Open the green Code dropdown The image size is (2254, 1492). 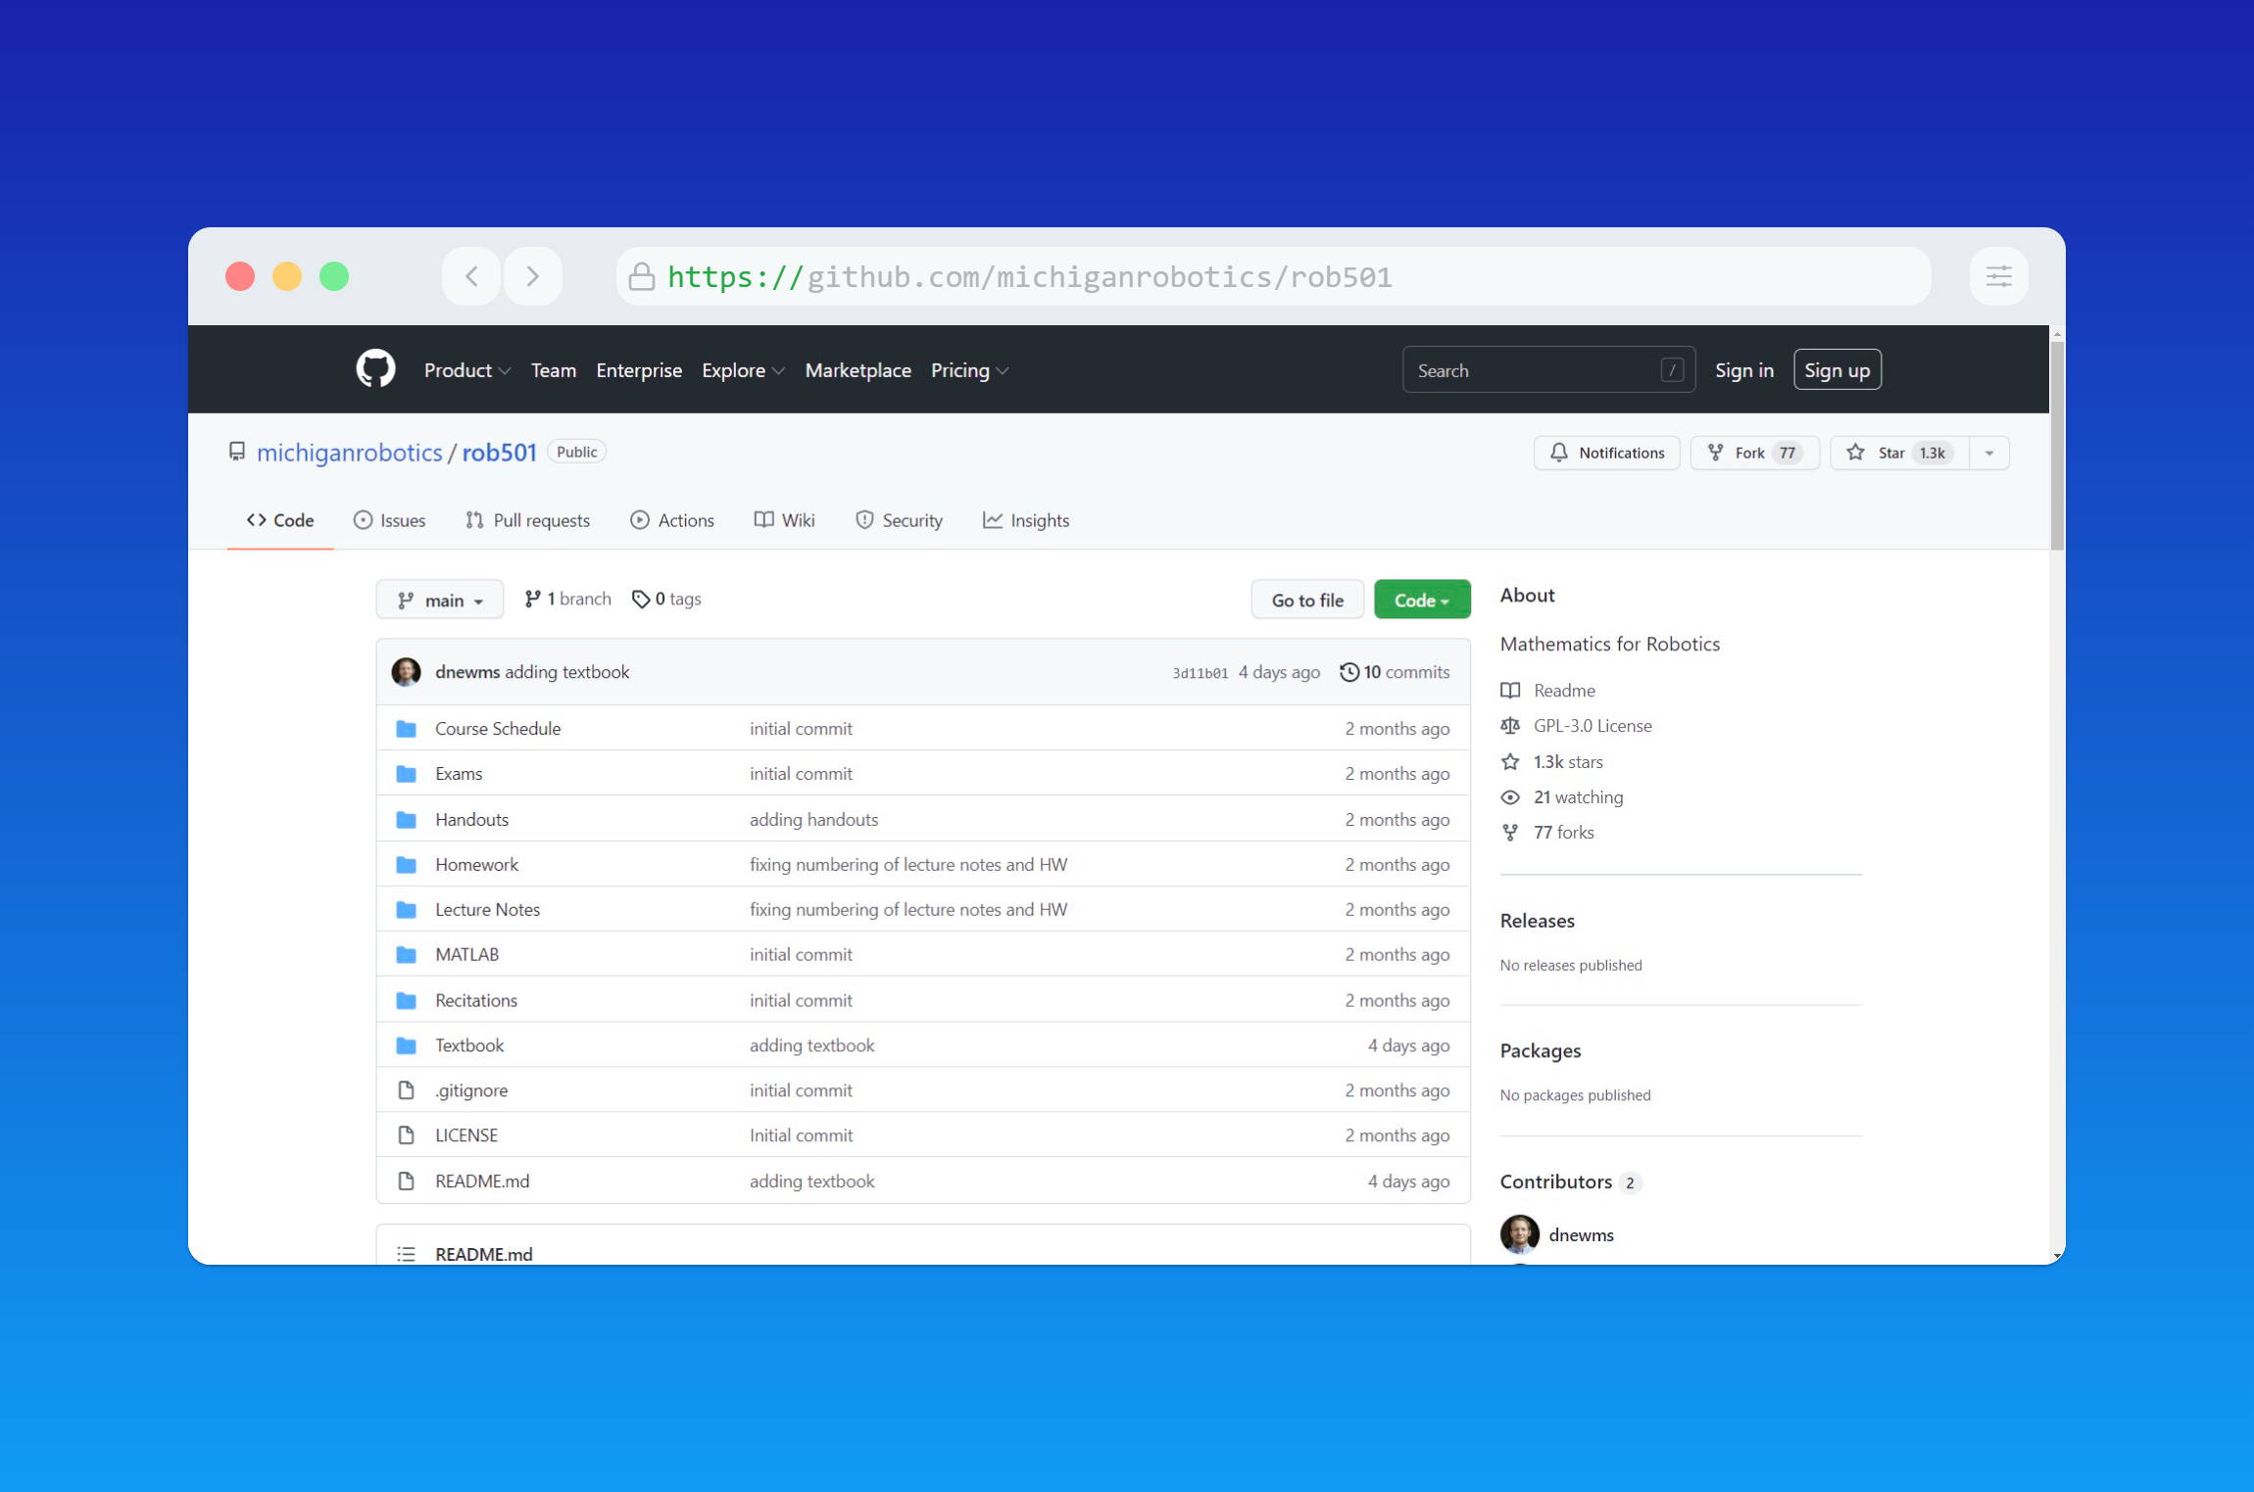(1421, 600)
